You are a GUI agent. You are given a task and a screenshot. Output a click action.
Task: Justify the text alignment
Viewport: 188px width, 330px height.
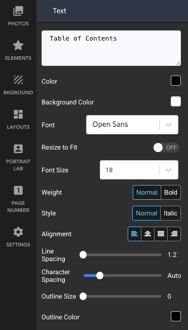coord(161,234)
